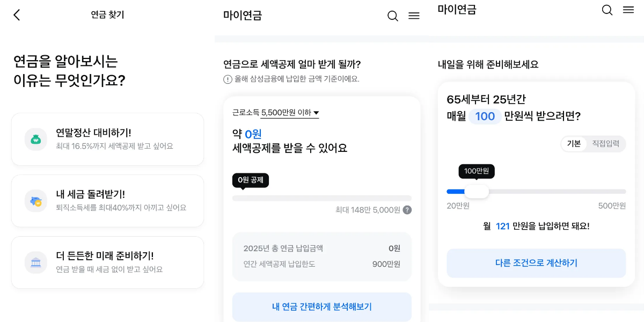Viewport: 644px width, 322px height.
Task: Open search in the middle 마이연금 header
Action: (x=393, y=16)
